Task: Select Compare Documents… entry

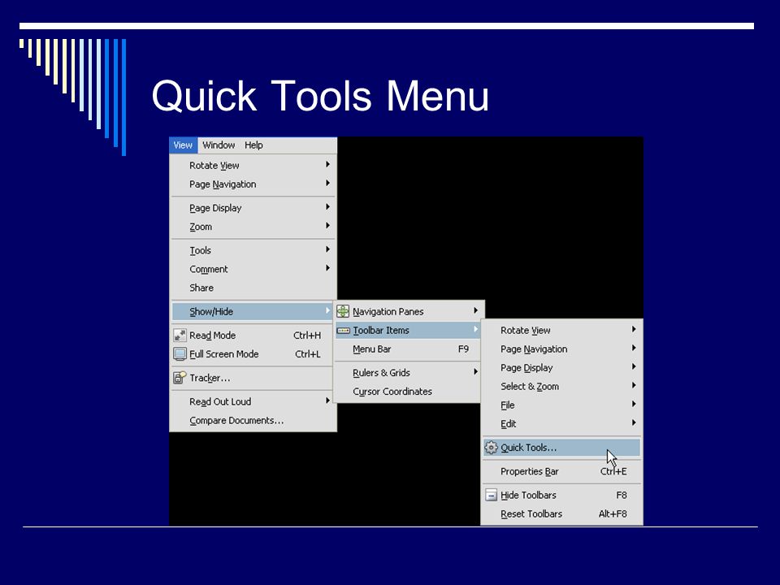Action: (253, 421)
